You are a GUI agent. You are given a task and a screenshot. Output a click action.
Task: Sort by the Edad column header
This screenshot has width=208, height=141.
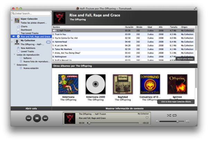coord(153,27)
